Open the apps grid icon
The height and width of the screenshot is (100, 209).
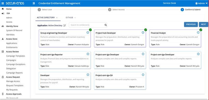coord(3,3)
